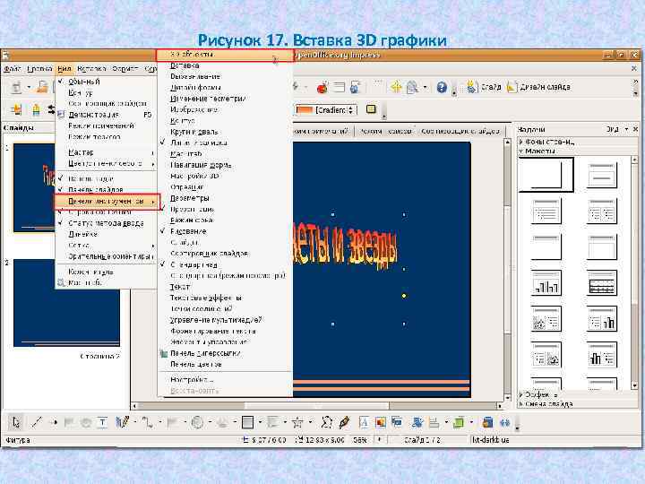Select the Stars shapes tool
Screen dimensions: 645x484
click(297, 422)
